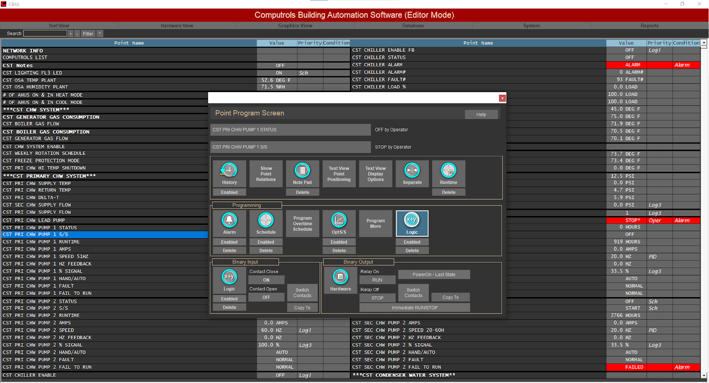
Task: Click Switch Contacts in Binary Output
Action: coord(413,293)
